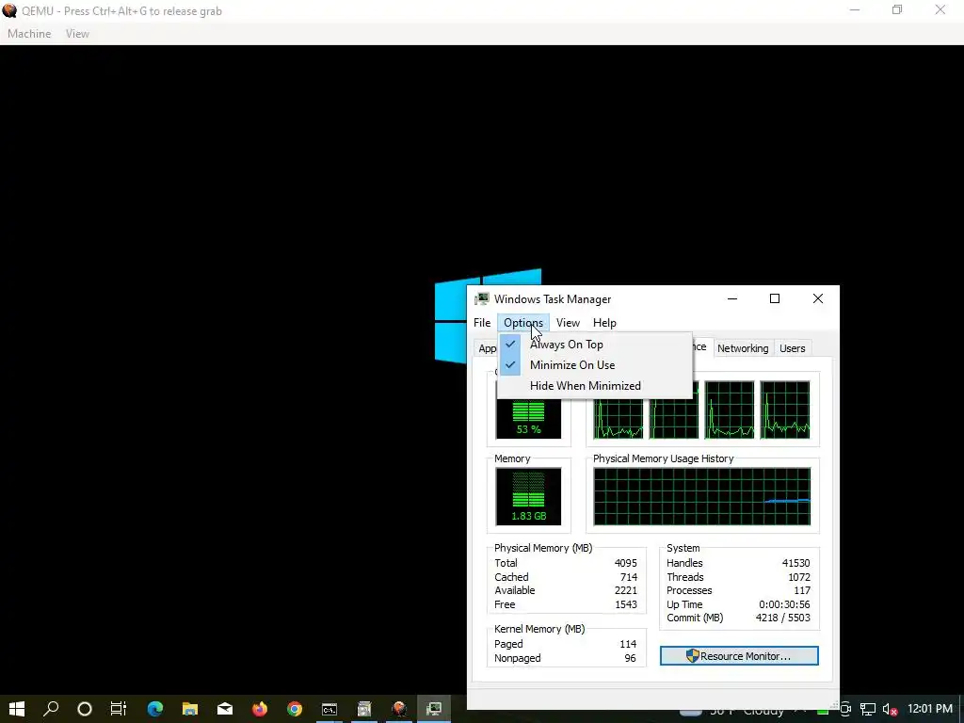Click the Cached memory value 714
This screenshot has width=964, height=723.
[x=628, y=577]
